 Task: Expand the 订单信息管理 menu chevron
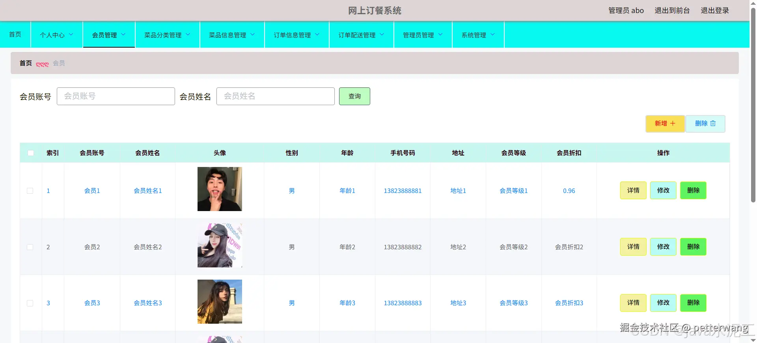(317, 35)
